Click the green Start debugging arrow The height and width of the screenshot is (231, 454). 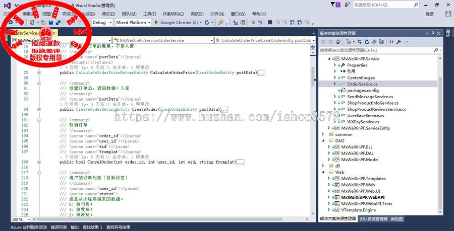tap(156, 22)
